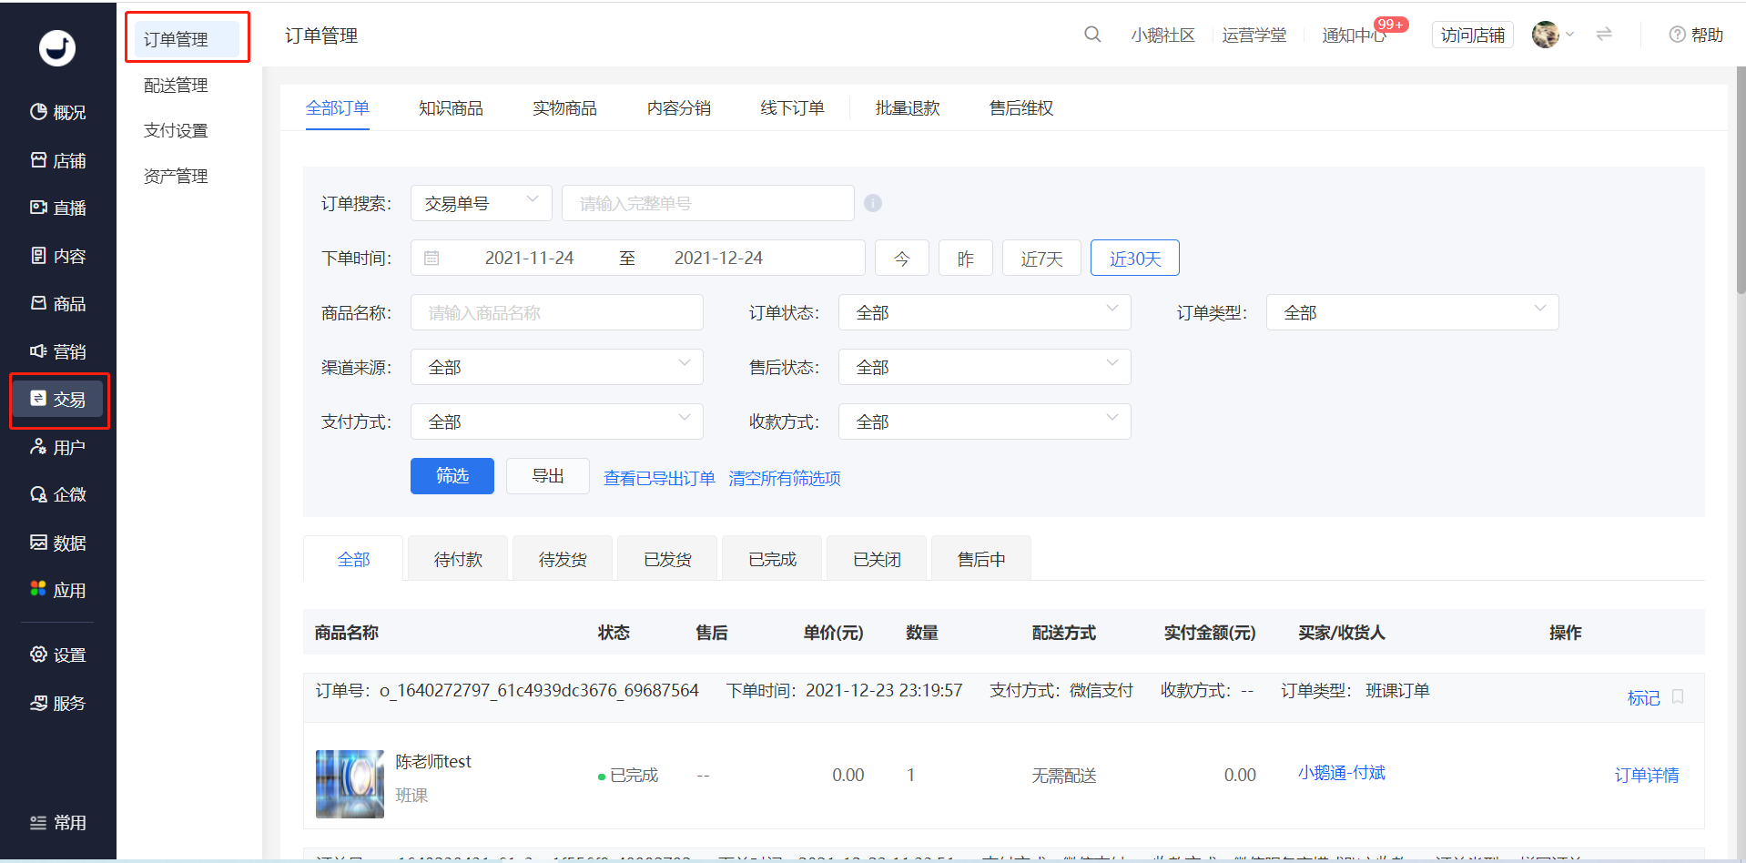Click the info icon beside order search
The width and height of the screenshot is (1746, 863).
873,203
